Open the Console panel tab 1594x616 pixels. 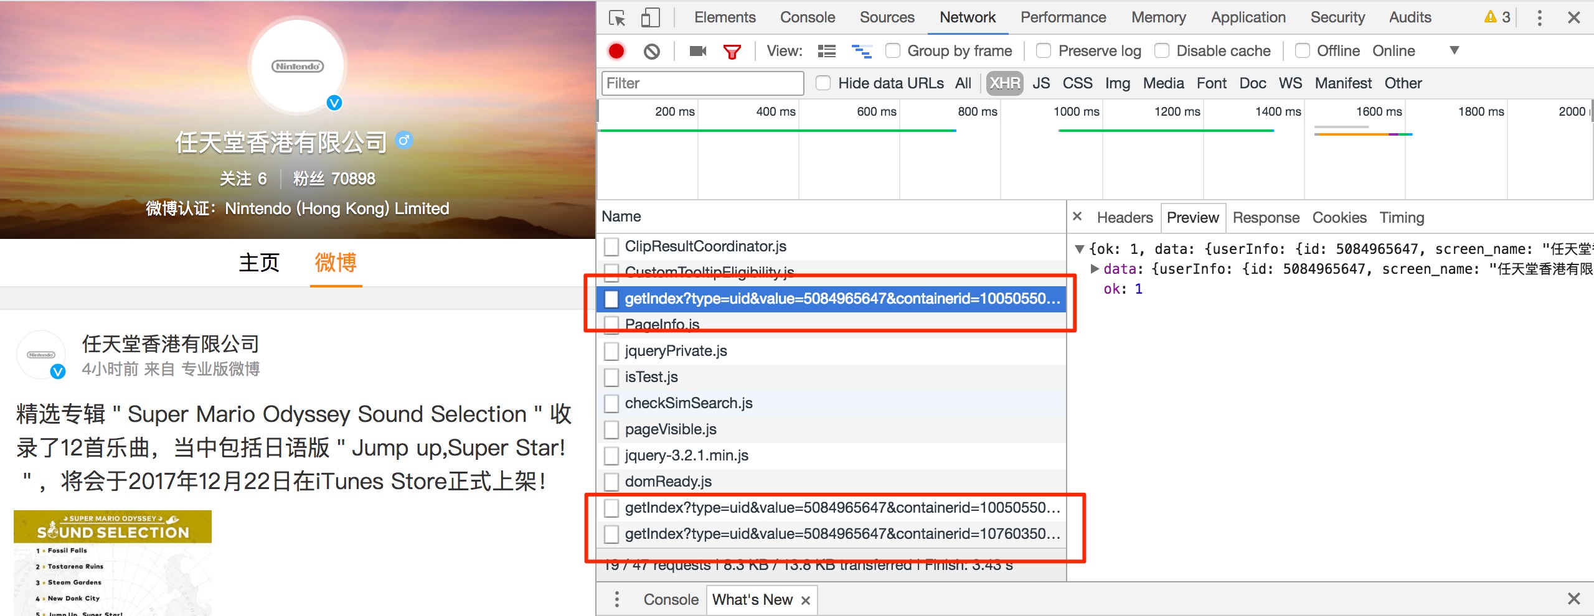pos(808,17)
